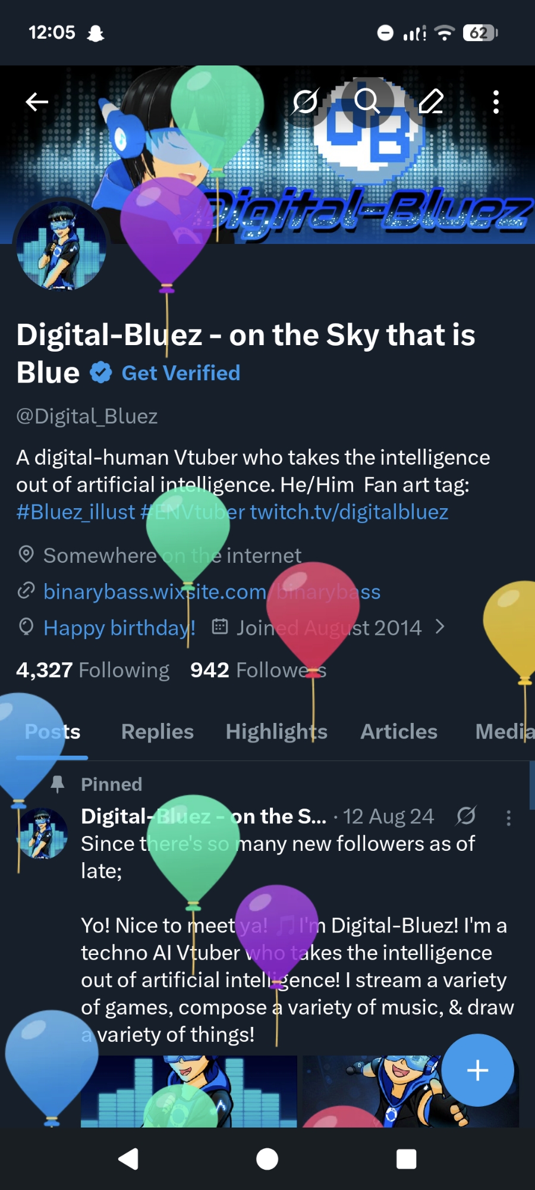Switch to the Highlights tab
The image size is (535, 1190).
pos(276,731)
